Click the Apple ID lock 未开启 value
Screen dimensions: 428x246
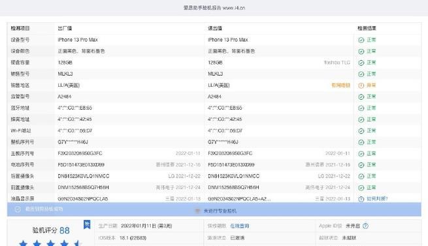tap(353, 226)
